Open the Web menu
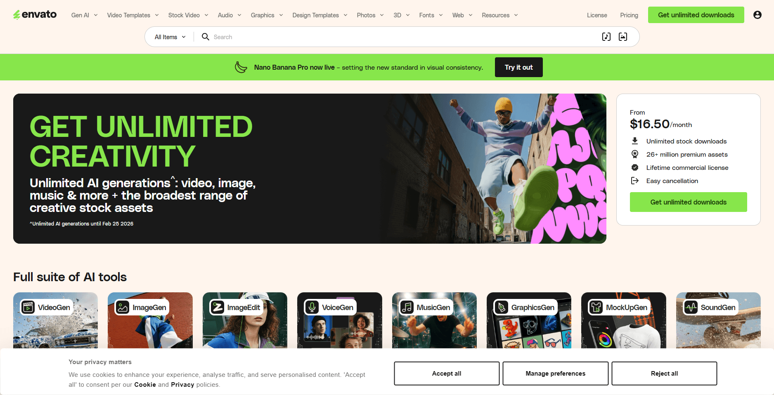Image resolution: width=774 pixels, height=395 pixels. [462, 15]
